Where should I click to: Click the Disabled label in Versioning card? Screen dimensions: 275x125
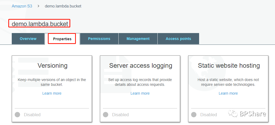(x=32, y=115)
